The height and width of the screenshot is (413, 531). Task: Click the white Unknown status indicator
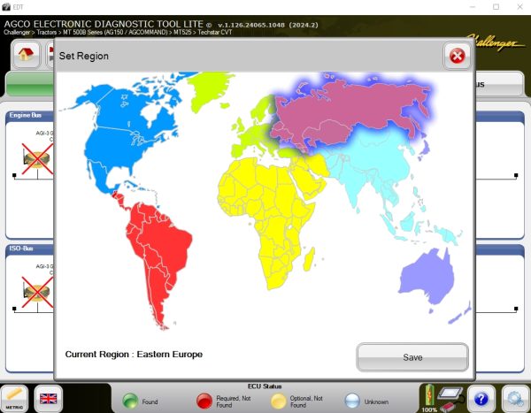pyautogui.click(x=352, y=402)
